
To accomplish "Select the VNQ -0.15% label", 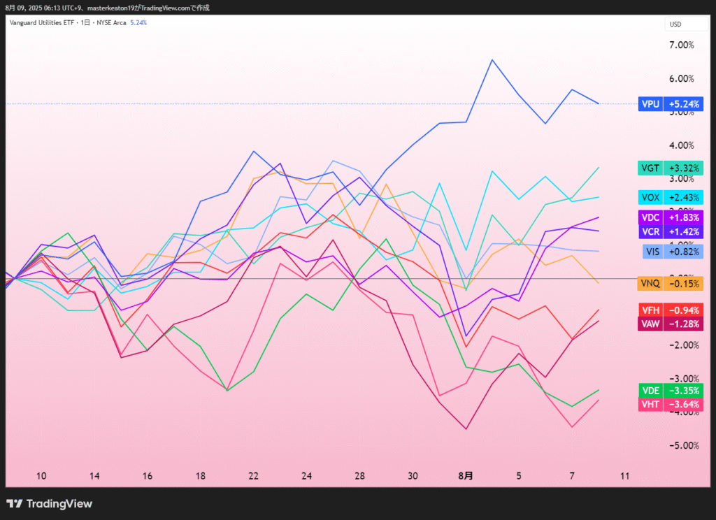I will point(671,284).
